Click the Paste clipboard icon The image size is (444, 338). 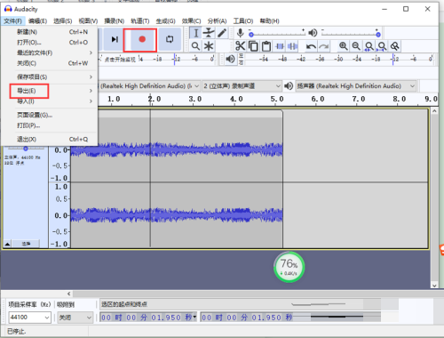tap(266, 46)
